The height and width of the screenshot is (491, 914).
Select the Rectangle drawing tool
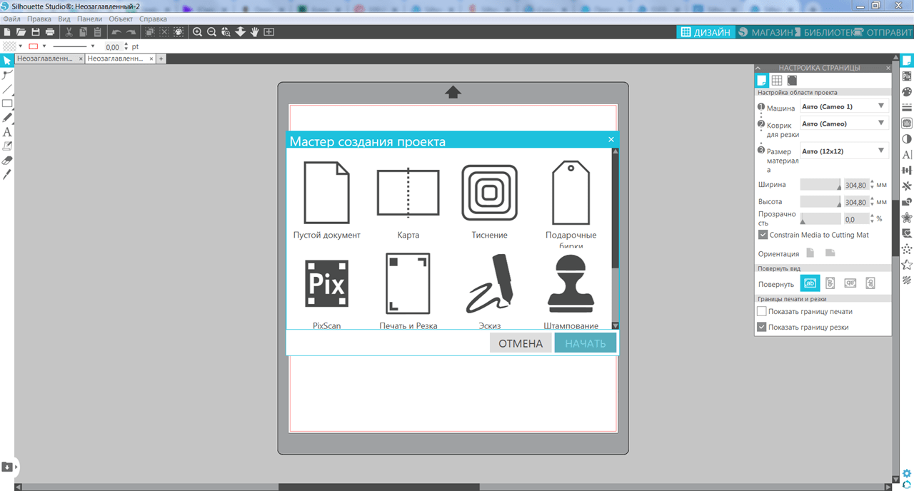coord(8,103)
